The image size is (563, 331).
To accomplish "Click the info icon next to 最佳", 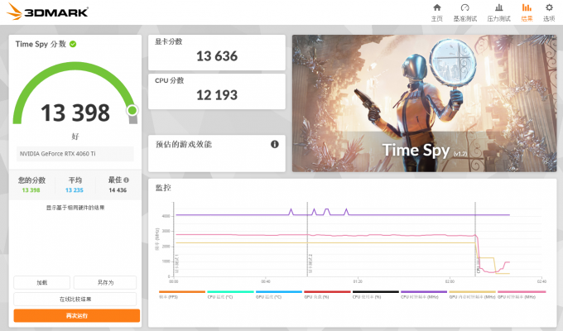I will pos(127,180).
